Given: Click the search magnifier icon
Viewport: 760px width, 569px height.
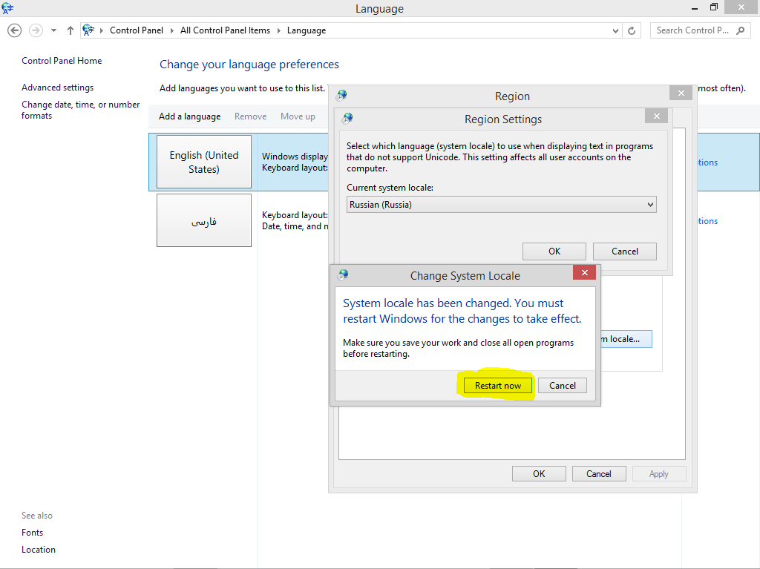Looking at the screenshot, I should tap(740, 30).
